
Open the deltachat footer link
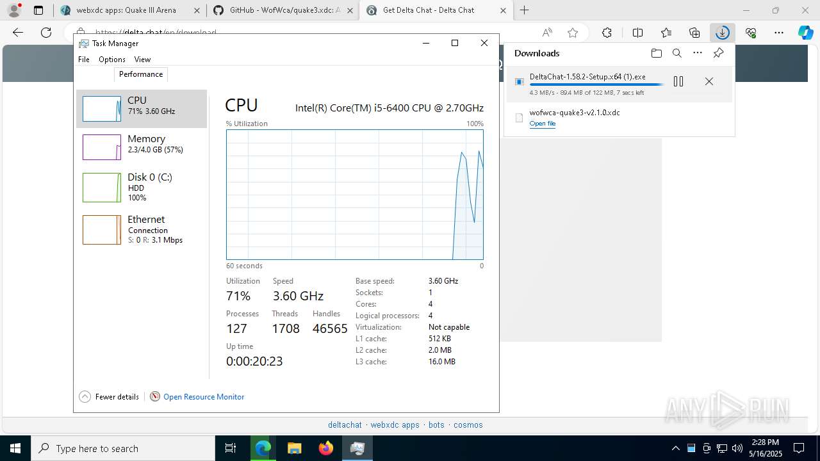(x=345, y=425)
